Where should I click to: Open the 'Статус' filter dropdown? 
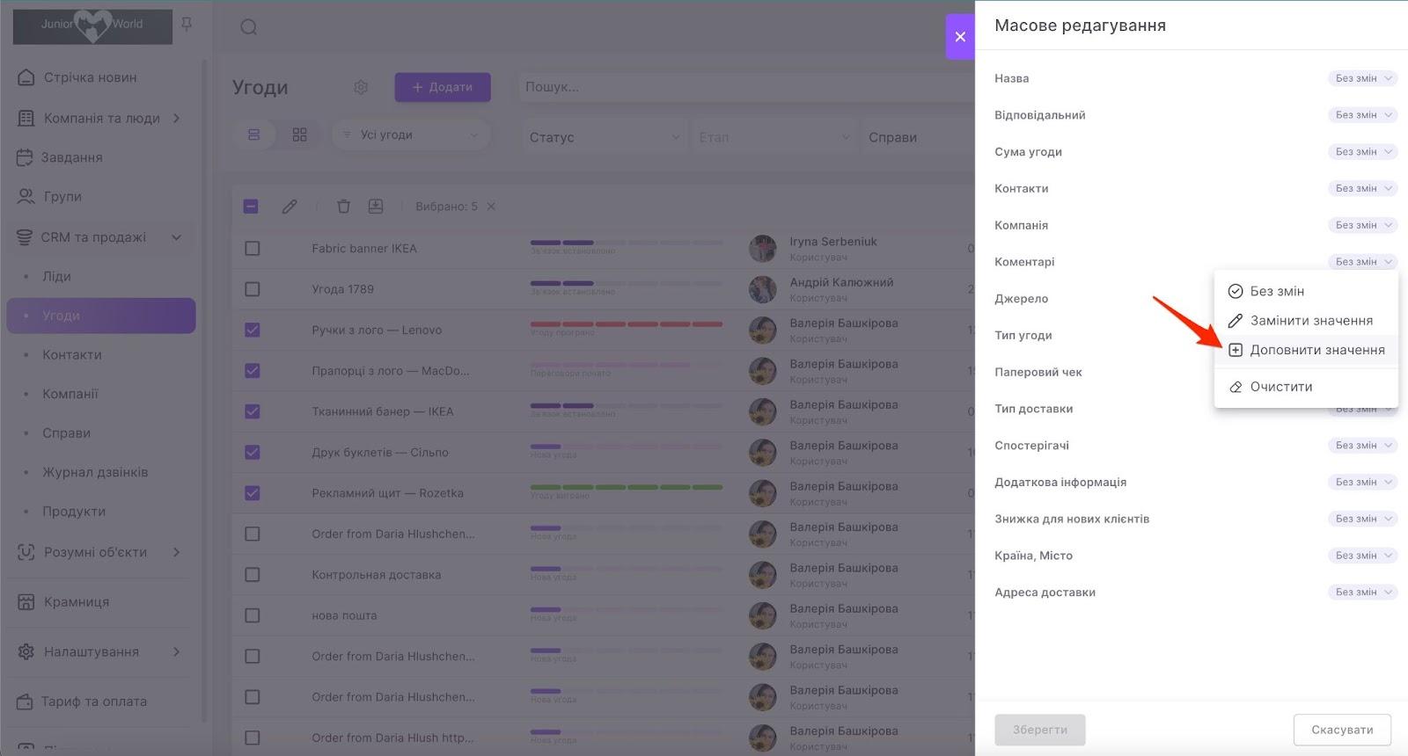(604, 137)
